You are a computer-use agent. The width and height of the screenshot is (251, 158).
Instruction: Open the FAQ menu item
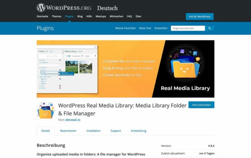click(x=129, y=16)
